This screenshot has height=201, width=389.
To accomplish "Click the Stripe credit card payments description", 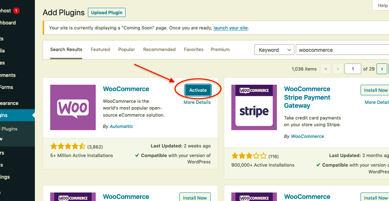I will click(312, 121).
